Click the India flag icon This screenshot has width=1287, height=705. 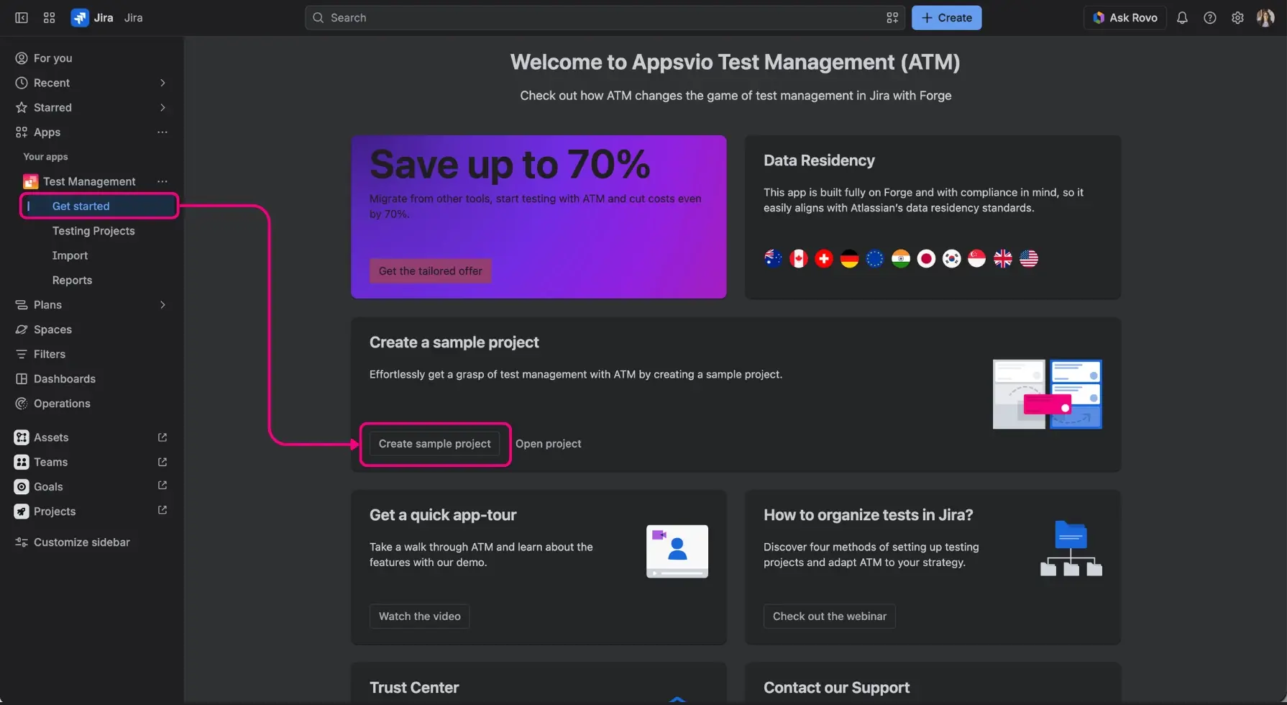pos(901,258)
